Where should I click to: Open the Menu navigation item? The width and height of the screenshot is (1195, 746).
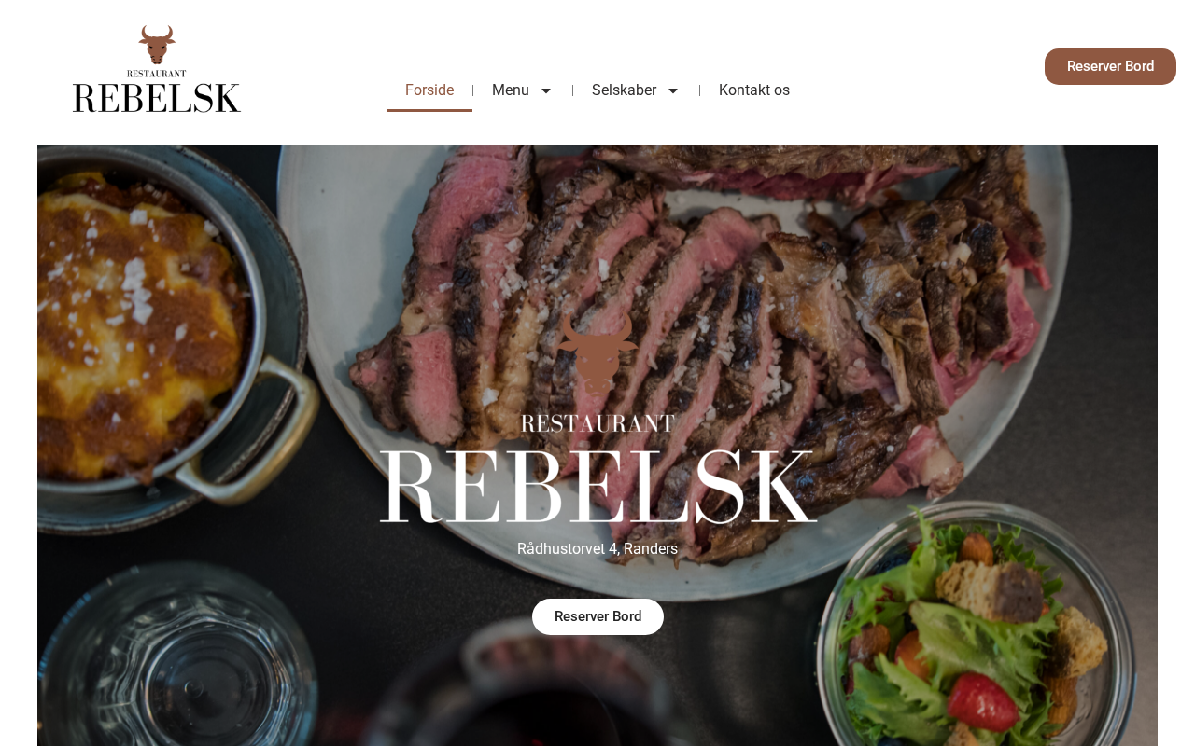point(511,90)
